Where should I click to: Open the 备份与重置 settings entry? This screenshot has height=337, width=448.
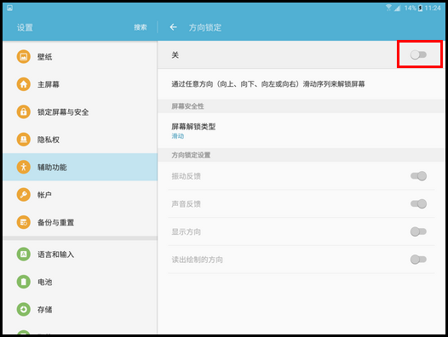[80, 222]
